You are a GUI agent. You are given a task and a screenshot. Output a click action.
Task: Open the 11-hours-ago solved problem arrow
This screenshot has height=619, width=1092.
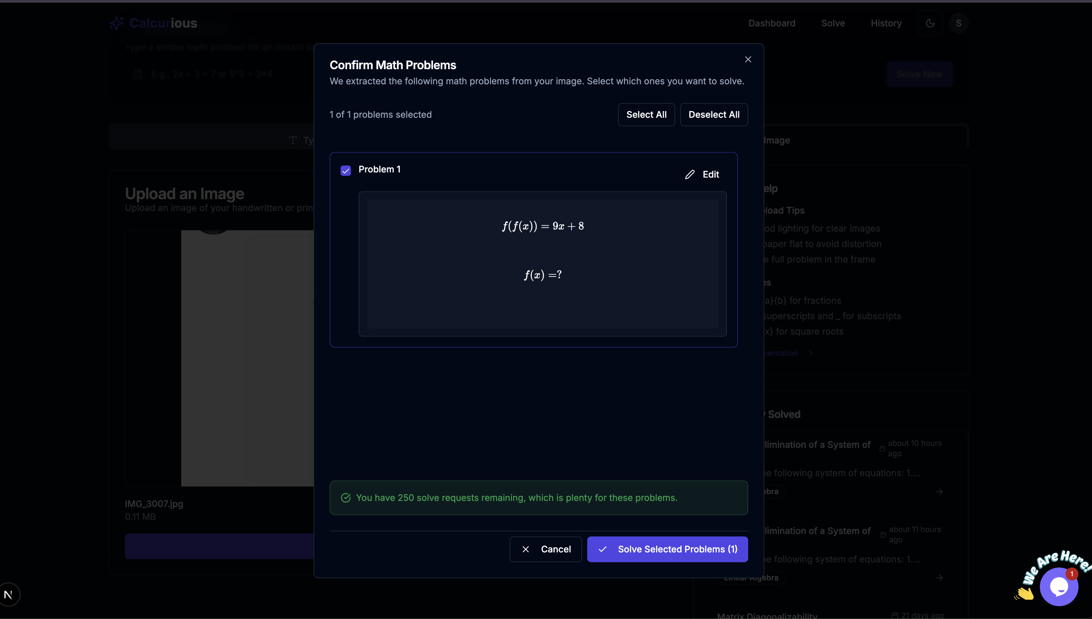(939, 578)
